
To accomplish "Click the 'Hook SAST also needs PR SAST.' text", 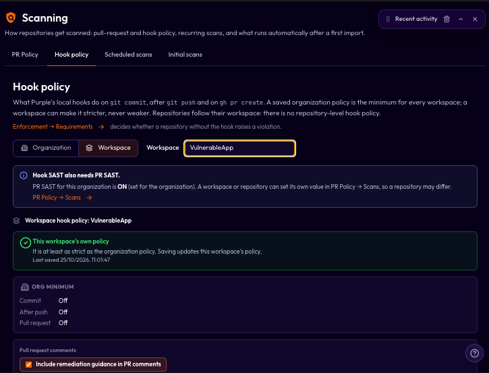I will pyautogui.click(x=76, y=175).
